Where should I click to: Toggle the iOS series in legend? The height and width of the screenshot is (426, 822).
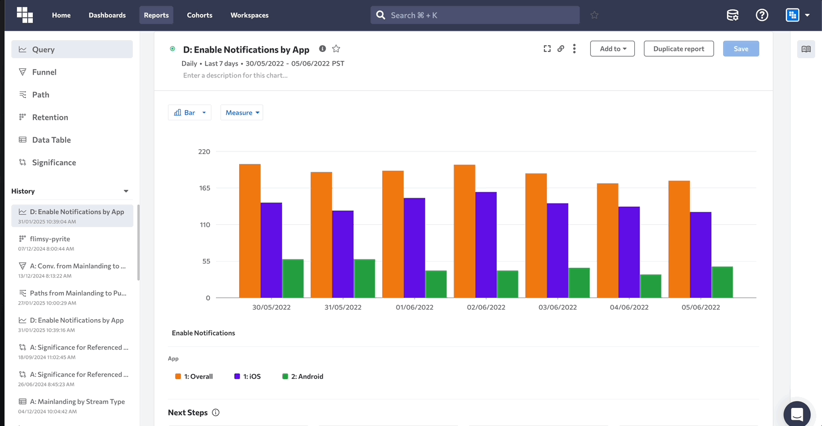pyautogui.click(x=248, y=376)
